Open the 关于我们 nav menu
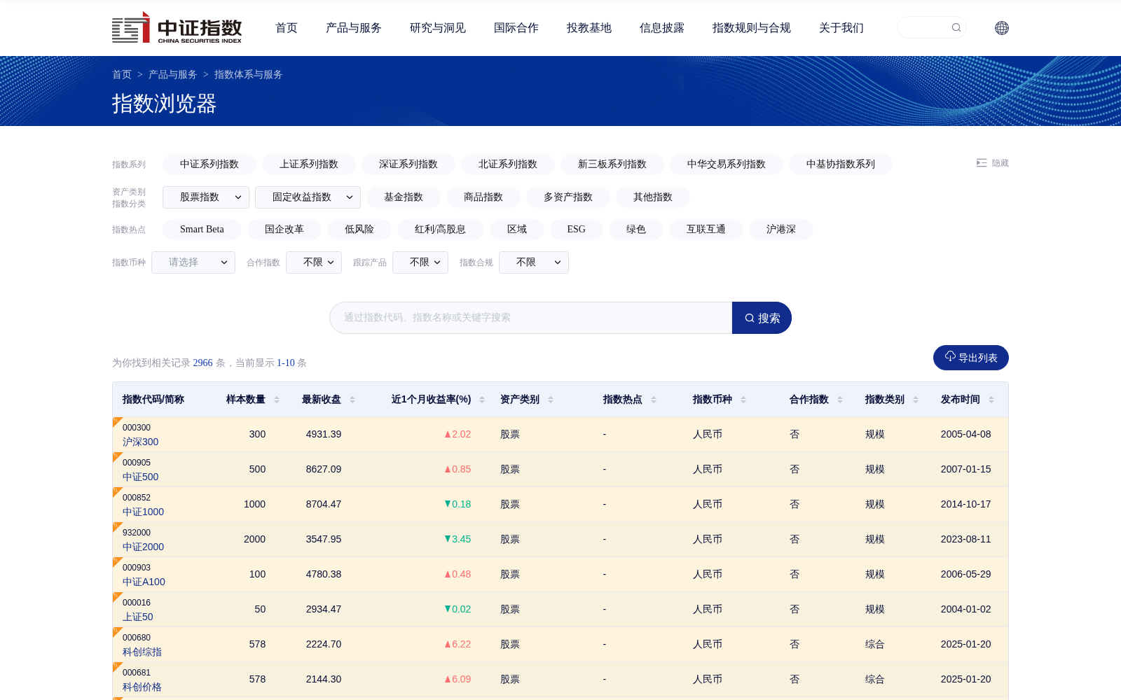Viewport: 1121px width, 700px height. [841, 28]
